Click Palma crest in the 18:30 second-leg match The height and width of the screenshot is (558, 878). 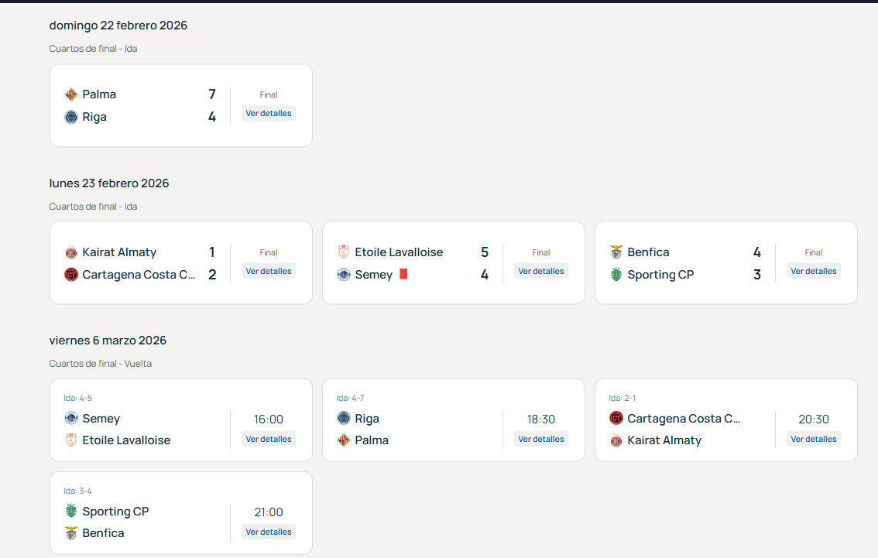344,440
